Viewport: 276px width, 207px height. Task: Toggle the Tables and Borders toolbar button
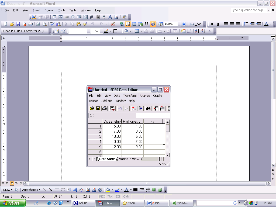(128, 24)
